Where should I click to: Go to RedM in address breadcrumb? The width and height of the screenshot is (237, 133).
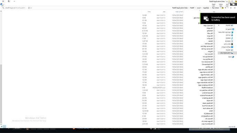click(192, 8)
